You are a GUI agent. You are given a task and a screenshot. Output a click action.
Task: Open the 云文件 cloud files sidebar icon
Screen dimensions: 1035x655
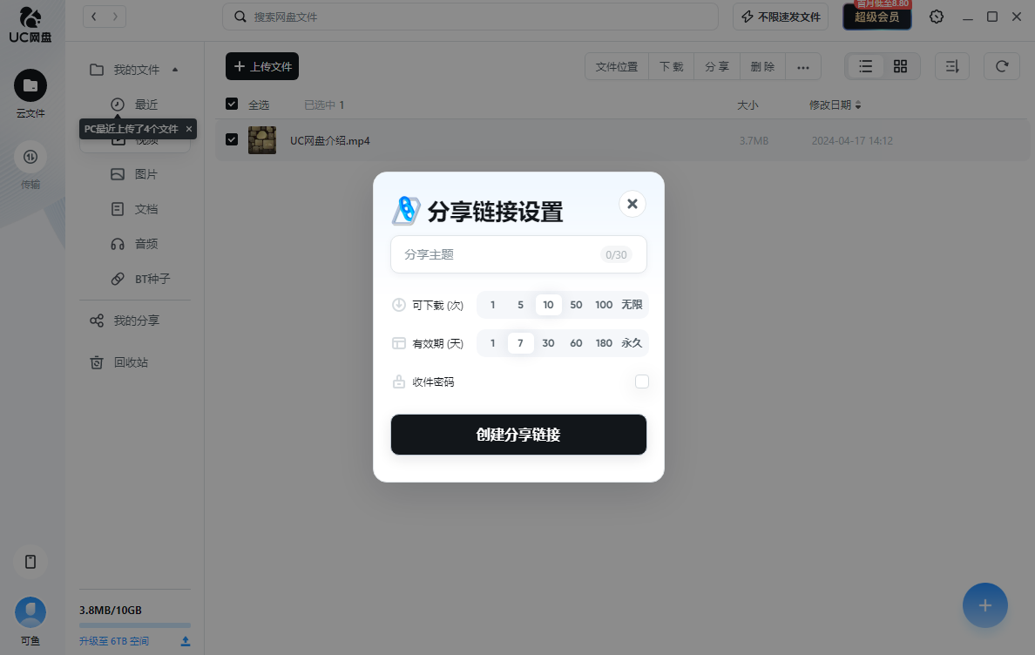click(30, 85)
